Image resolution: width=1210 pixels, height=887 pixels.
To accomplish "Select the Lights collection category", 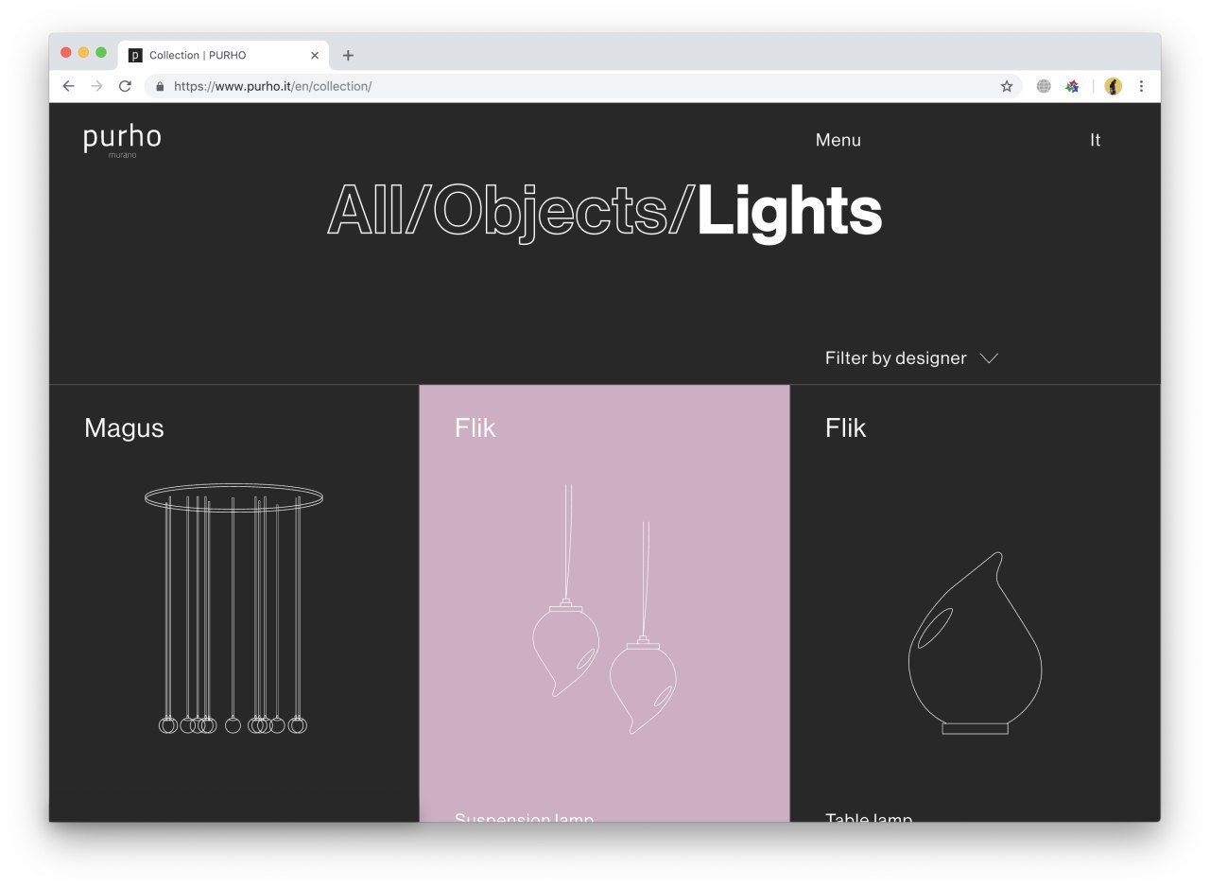I will point(789,212).
